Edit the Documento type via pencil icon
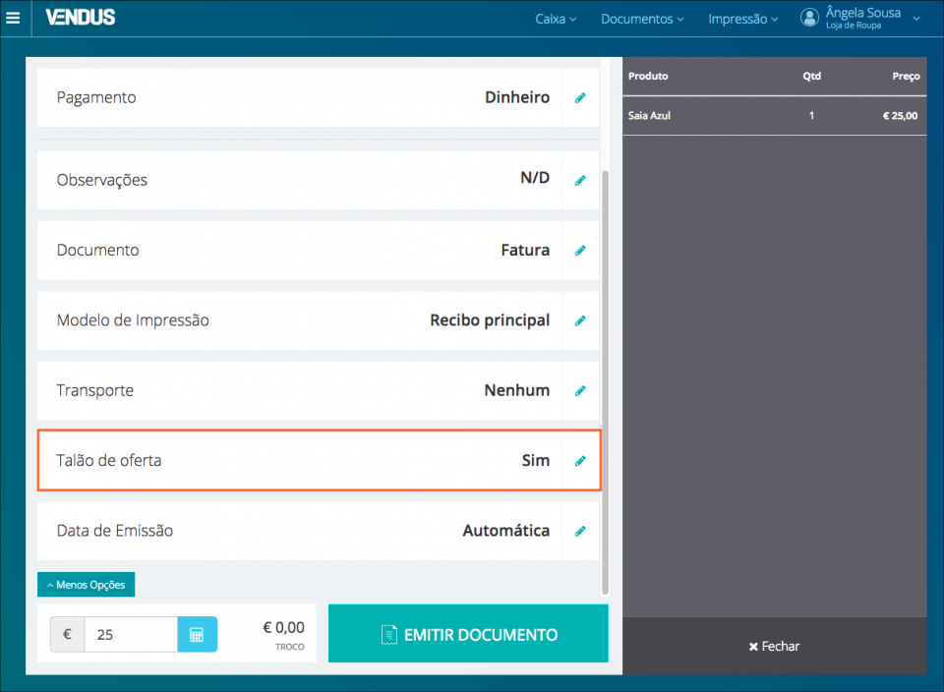Viewport: 944px width, 692px height. 580,250
